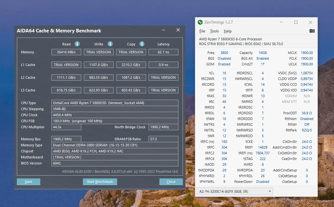334x207 pixels.
Task: Click the Memory Bus 1900.2 MHz field
Action: (66, 139)
